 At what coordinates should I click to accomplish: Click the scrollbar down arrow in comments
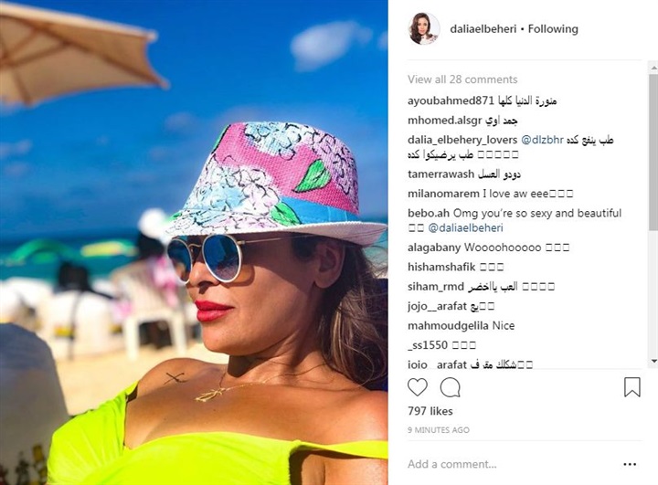coord(653,361)
